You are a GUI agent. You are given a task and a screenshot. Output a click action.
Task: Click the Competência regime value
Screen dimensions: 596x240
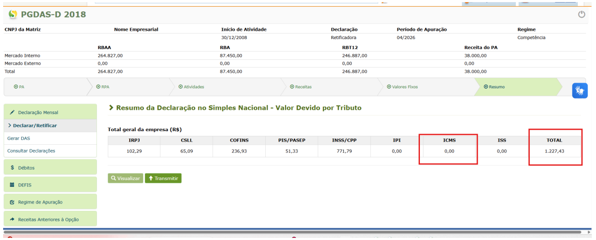531,37
